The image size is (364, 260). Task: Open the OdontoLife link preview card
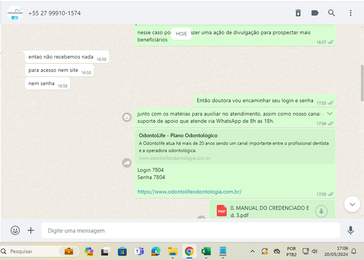(x=235, y=147)
